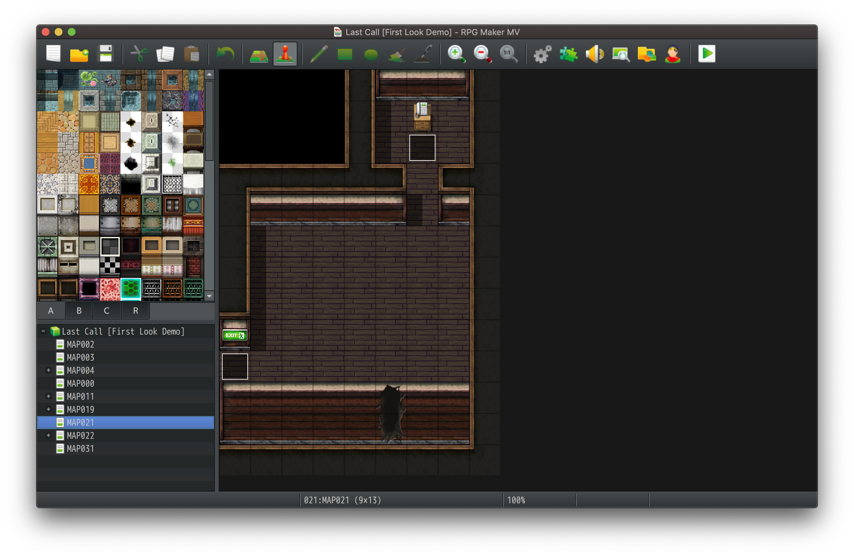Image resolution: width=854 pixels, height=556 pixels.
Task: Zoom in on the map
Action: pyautogui.click(x=456, y=54)
